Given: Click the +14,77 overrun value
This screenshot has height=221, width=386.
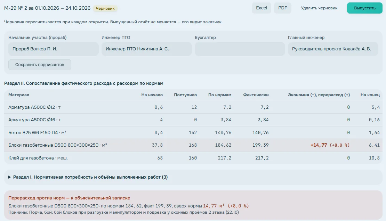Looking at the screenshot, I should click(319, 145).
